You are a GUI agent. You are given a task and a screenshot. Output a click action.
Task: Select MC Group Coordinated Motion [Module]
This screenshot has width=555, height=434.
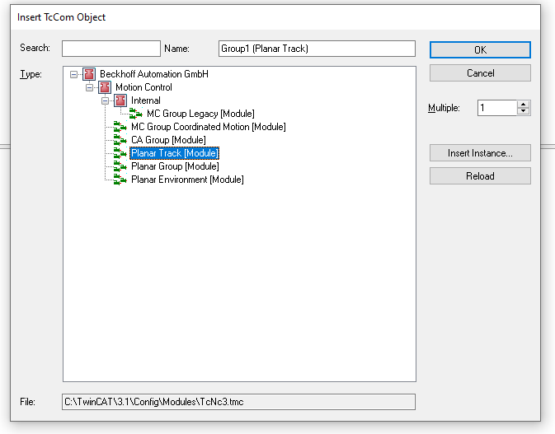[x=208, y=127]
